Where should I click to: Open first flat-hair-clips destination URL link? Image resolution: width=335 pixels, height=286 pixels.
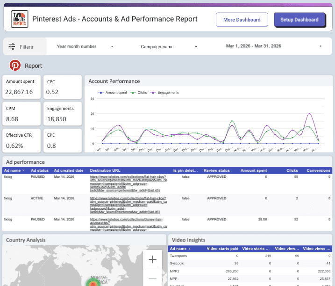128,183
